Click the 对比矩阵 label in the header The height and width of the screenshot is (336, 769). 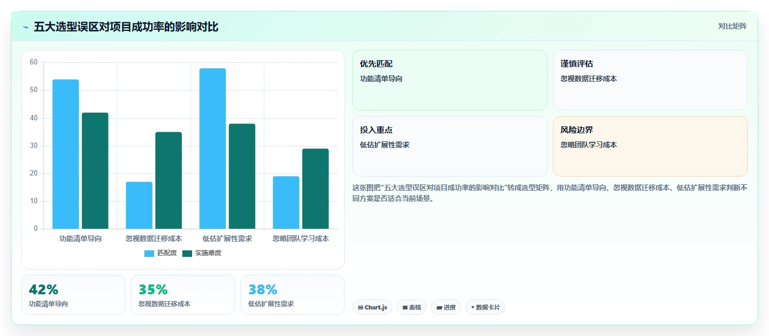pyautogui.click(x=732, y=27)
